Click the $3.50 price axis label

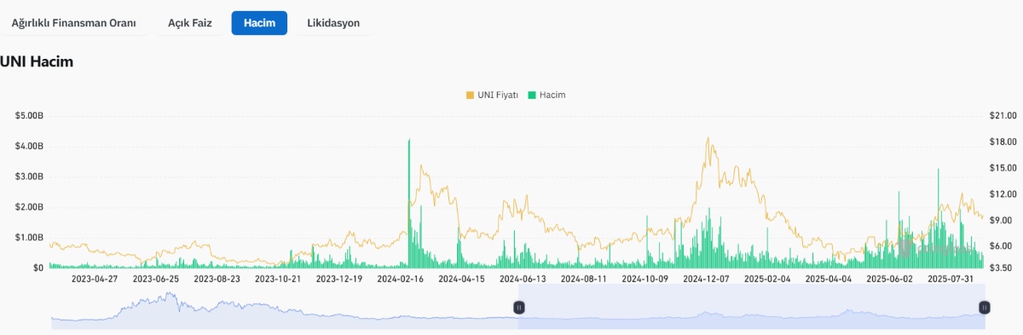tap(1000, 268)
